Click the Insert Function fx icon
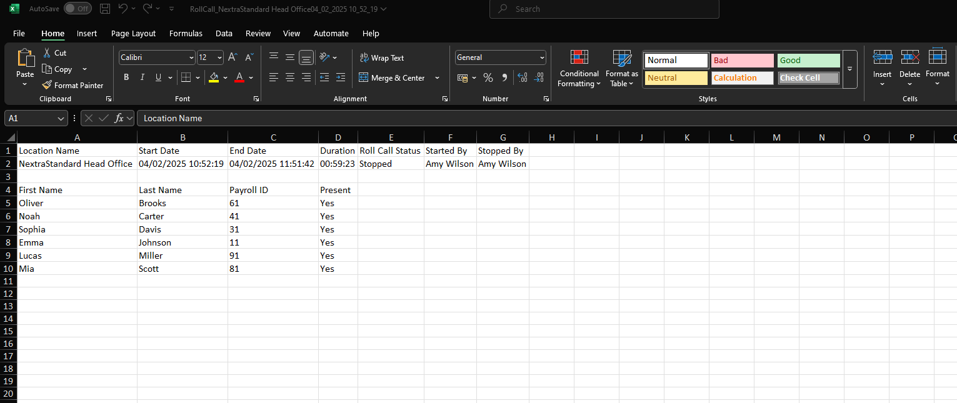The width and height of the screenshot is (957, 403). click(x=119, y=118)
